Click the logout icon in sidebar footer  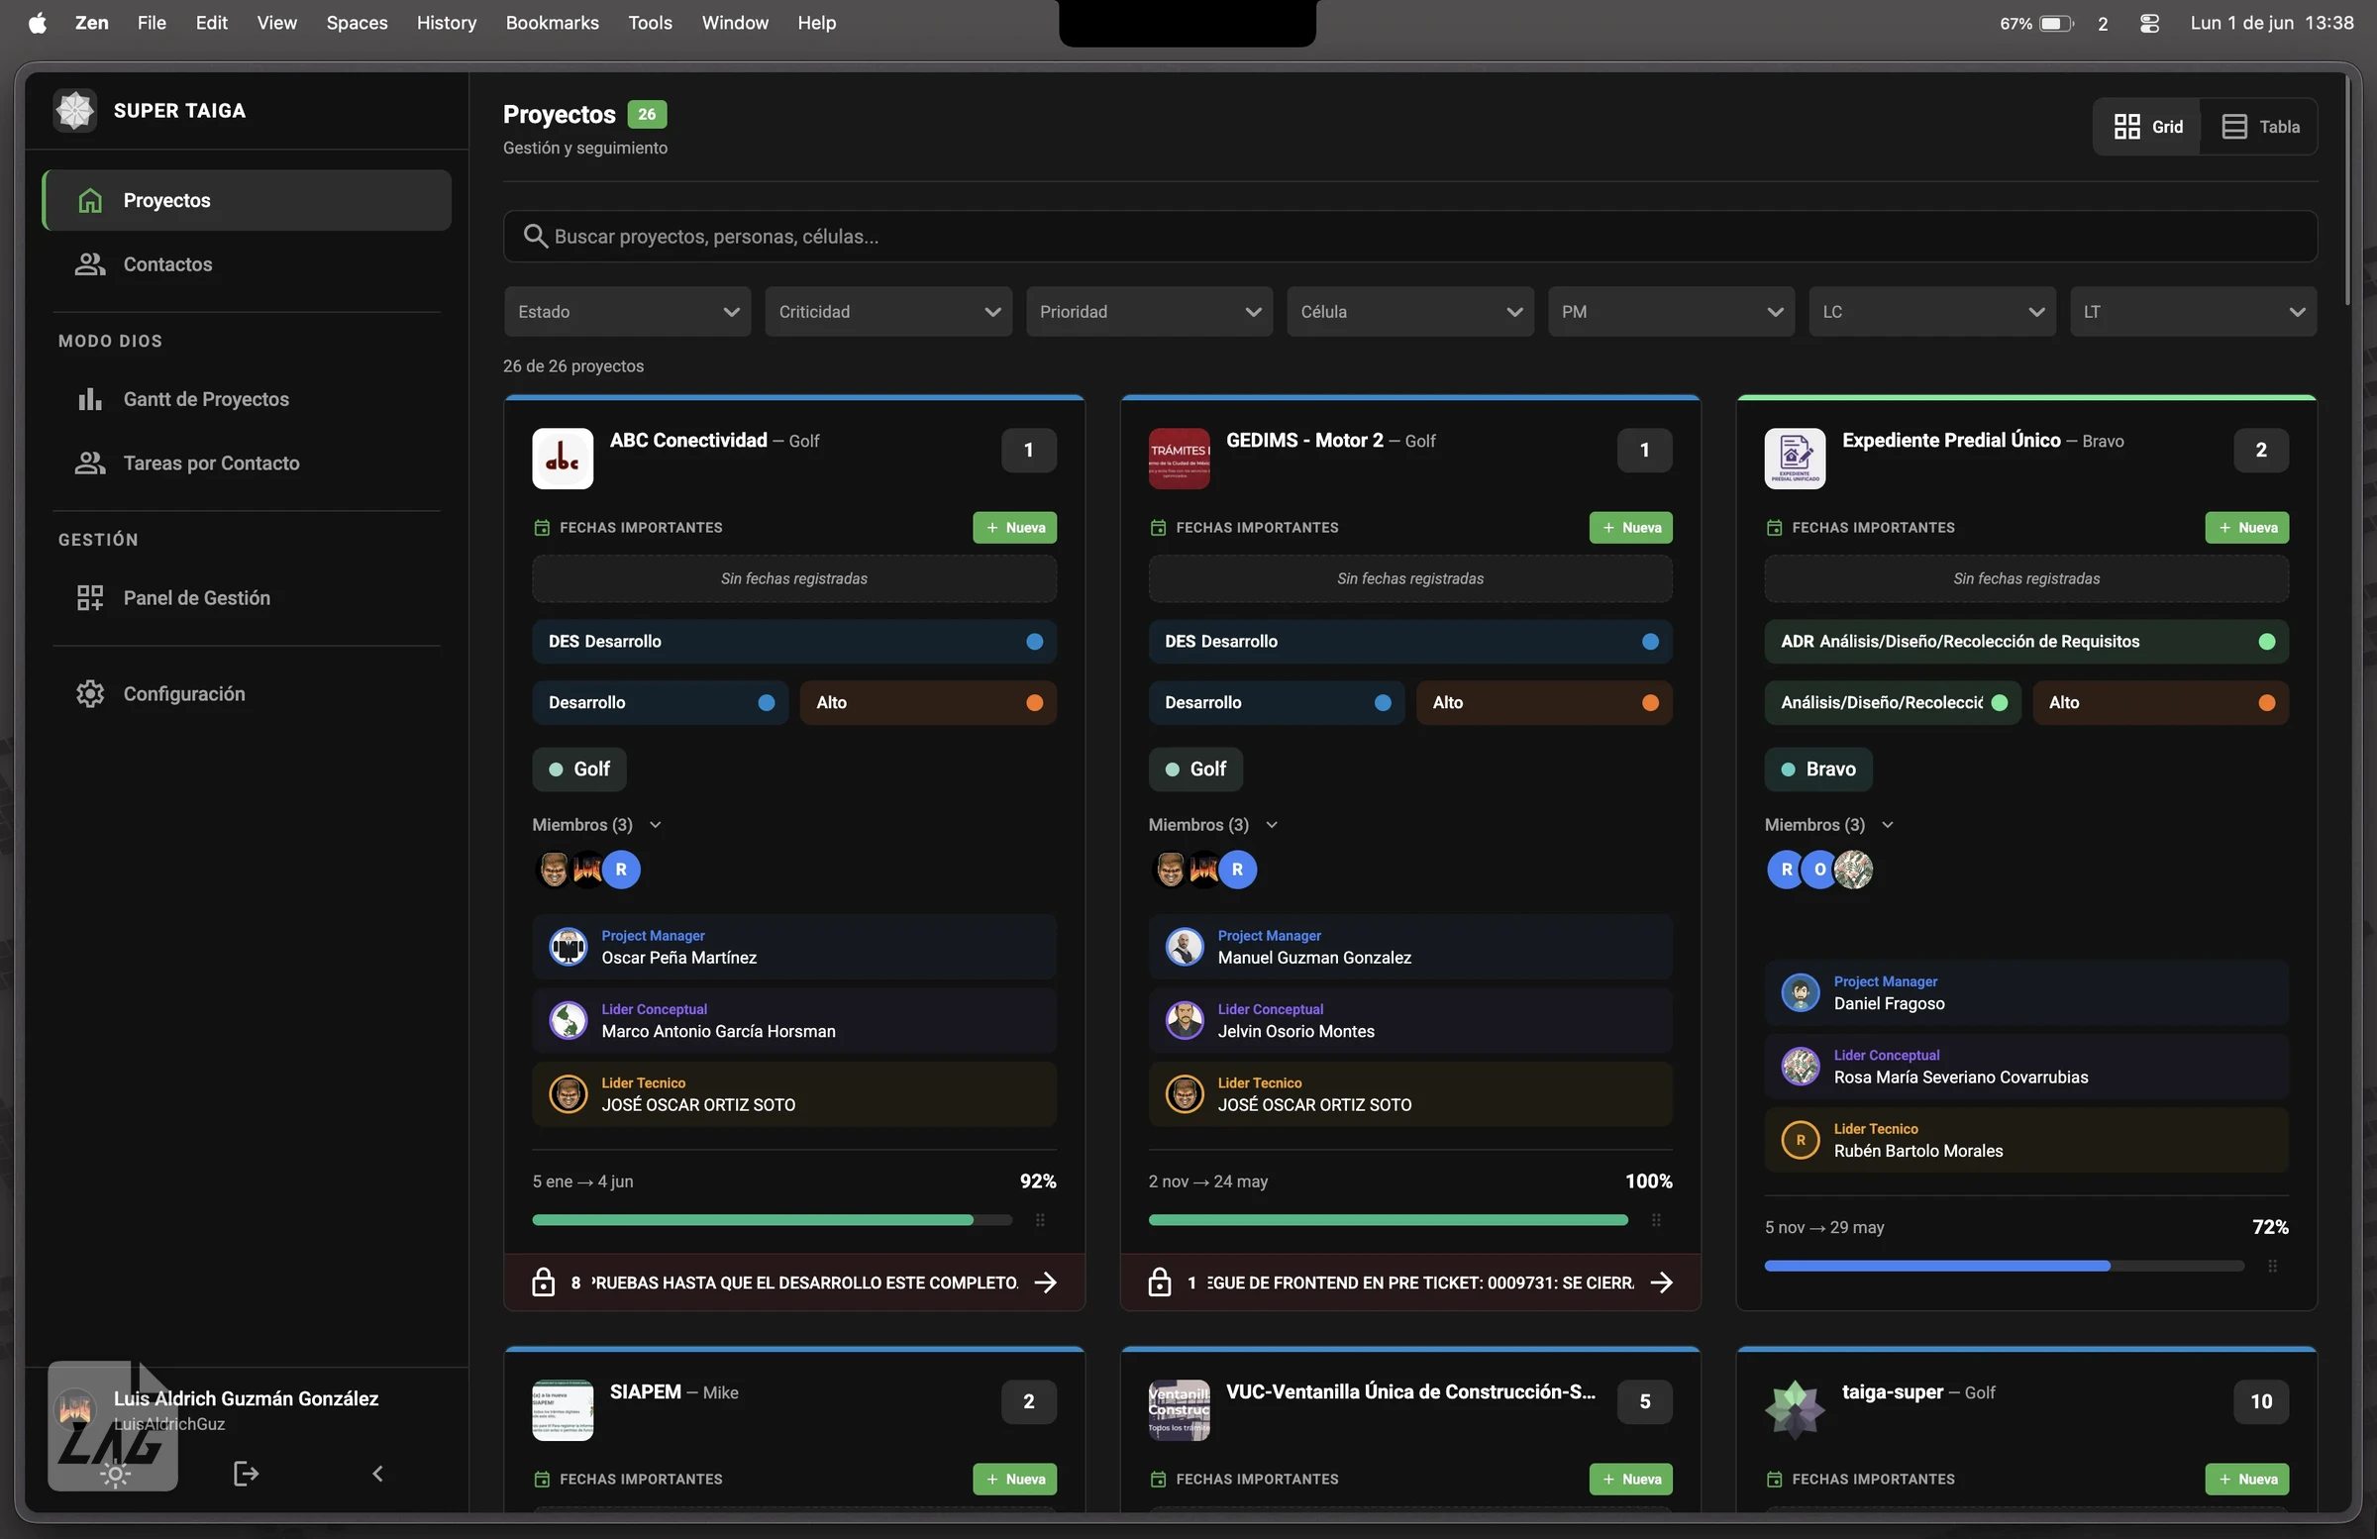[x=246, y=1473]
